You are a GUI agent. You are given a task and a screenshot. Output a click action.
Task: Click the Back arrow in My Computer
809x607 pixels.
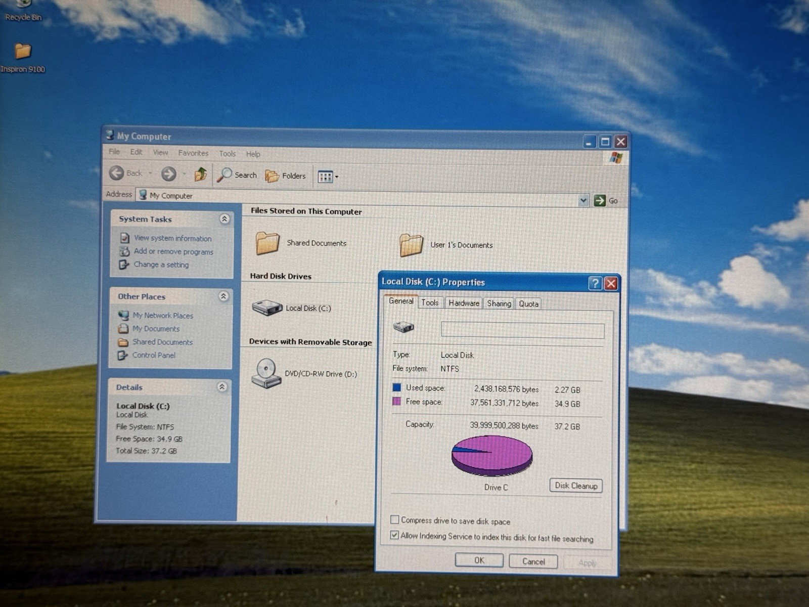click(x=117, y=173)
